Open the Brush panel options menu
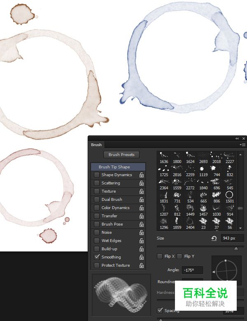Viewport: 247px width, 321px height. click(243, 145)
